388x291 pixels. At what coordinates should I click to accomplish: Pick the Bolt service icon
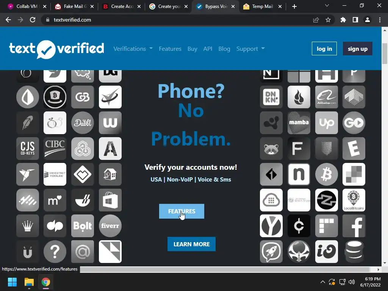[82, 226]
